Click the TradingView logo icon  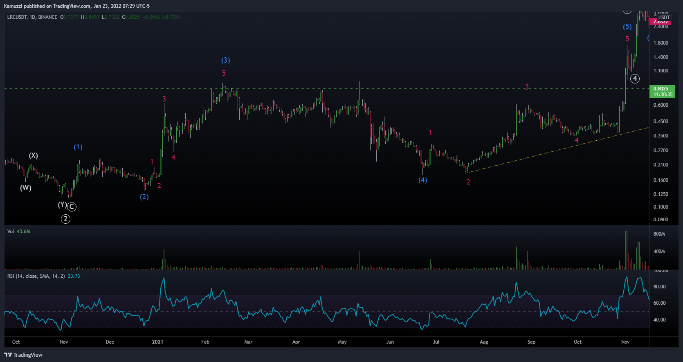[8, 355]
